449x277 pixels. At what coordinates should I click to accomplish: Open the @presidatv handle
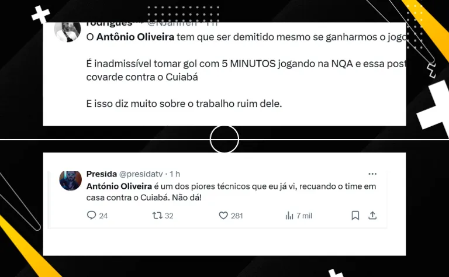point(141,174)
